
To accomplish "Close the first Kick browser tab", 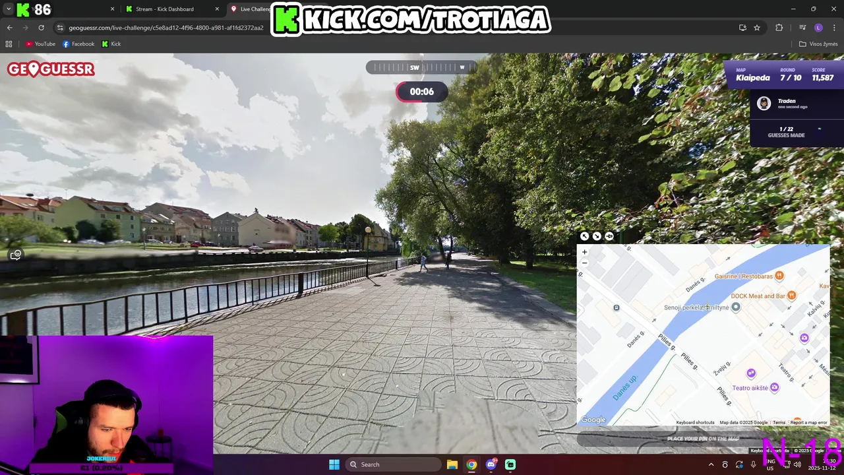I will point(112,9).
